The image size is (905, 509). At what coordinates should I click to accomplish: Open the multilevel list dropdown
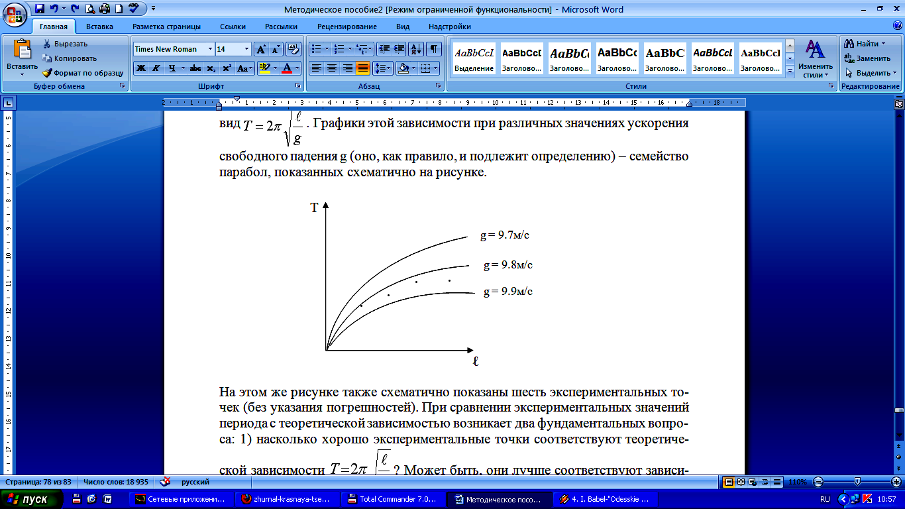point(371,49)
